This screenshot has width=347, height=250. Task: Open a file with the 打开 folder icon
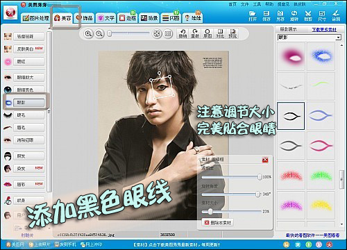tap(253, 16)
